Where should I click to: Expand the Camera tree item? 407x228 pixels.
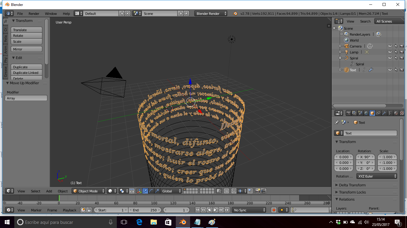coord(340,46)
